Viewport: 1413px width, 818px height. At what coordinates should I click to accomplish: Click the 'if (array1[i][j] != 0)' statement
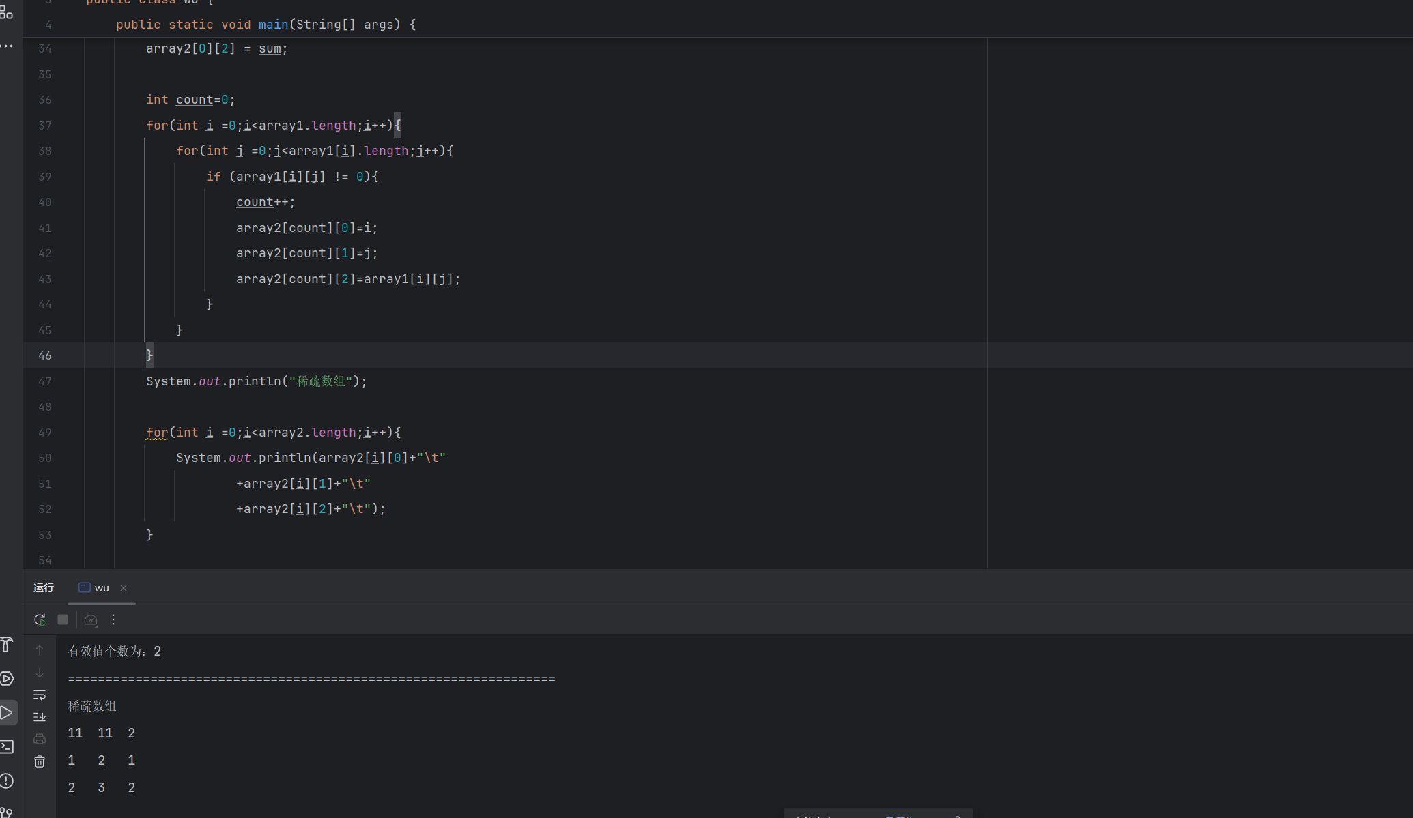pos(292,177)
